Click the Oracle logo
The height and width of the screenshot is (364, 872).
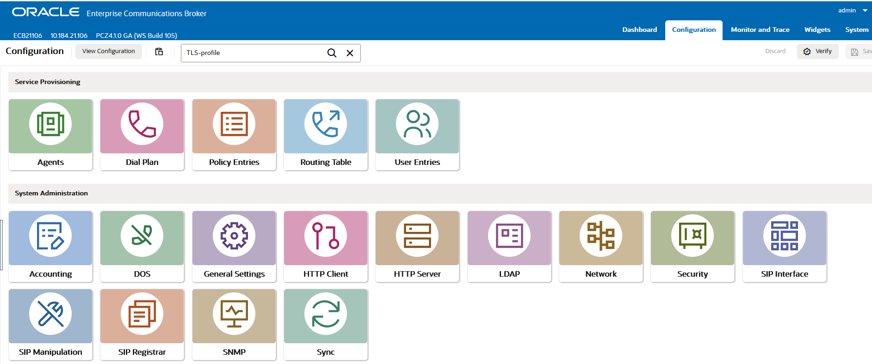point(46,12)
